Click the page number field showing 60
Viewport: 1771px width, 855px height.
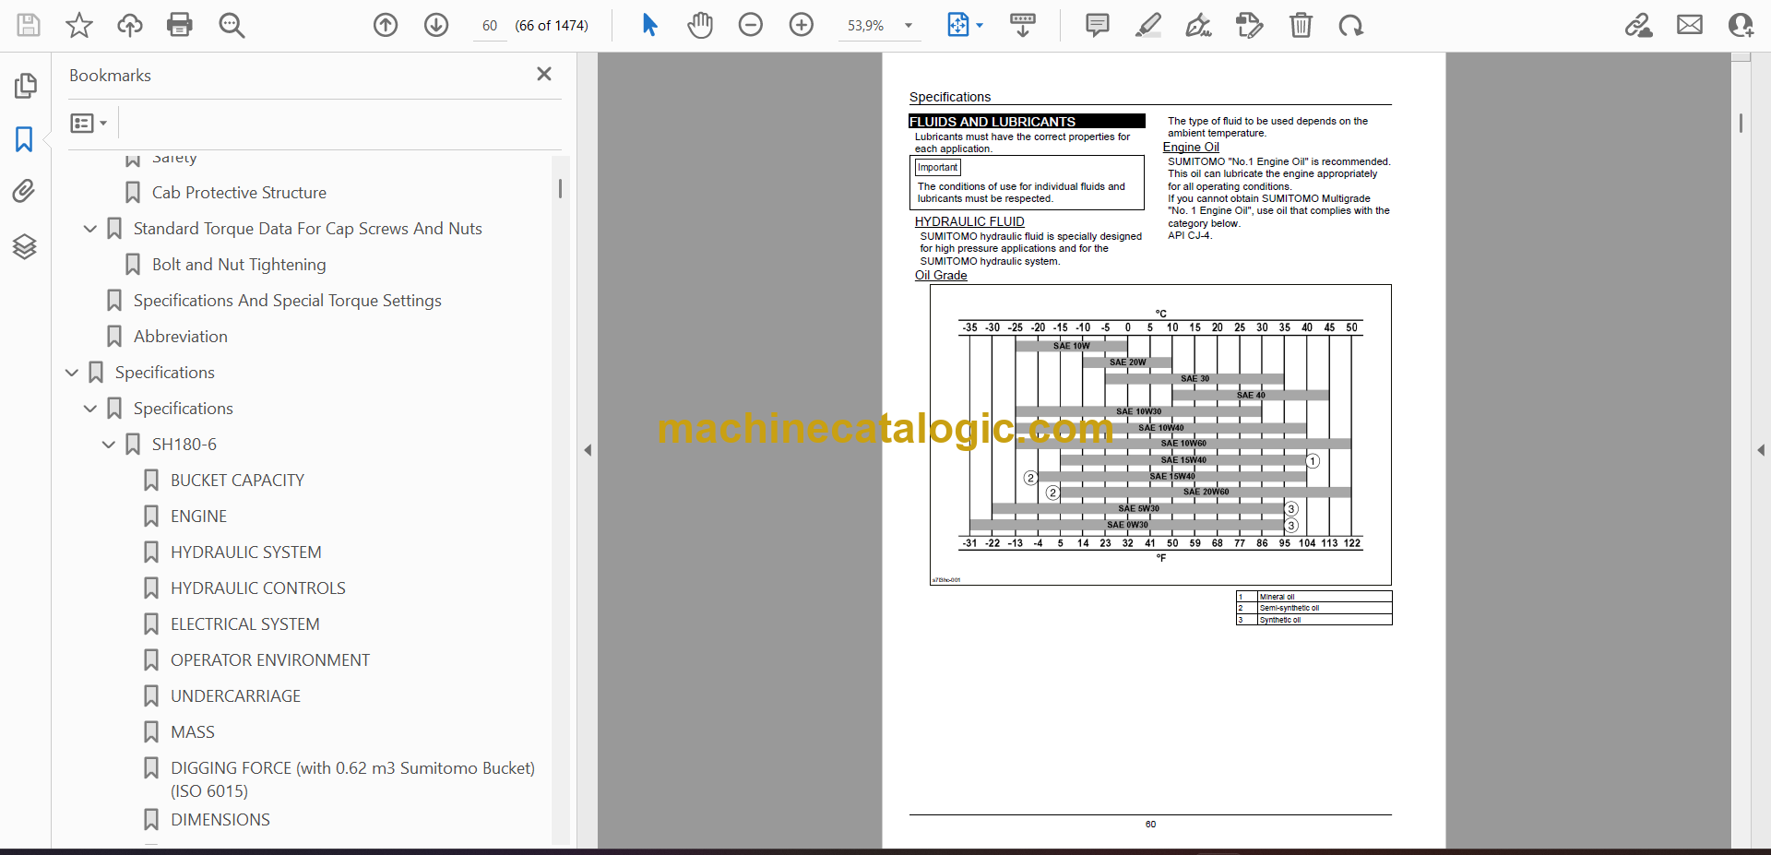(490, 26)
